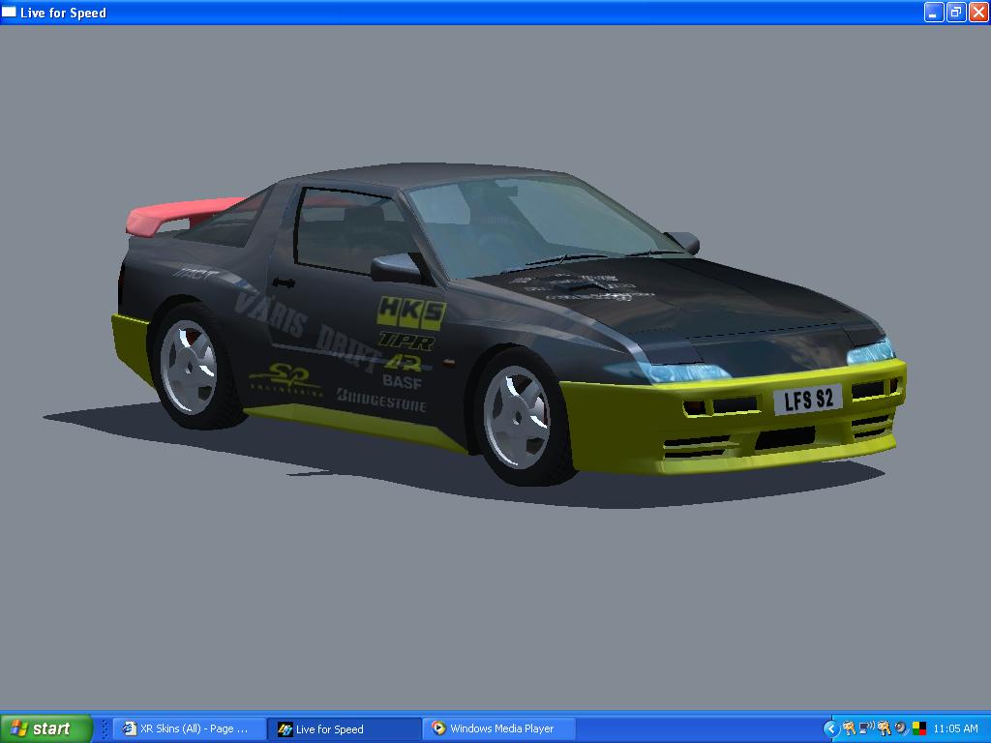Image resolution: width=991 pixels, height=743 pixels.
Task: Switch to XR Skins (All) browser window
Action: pos(190,728)
